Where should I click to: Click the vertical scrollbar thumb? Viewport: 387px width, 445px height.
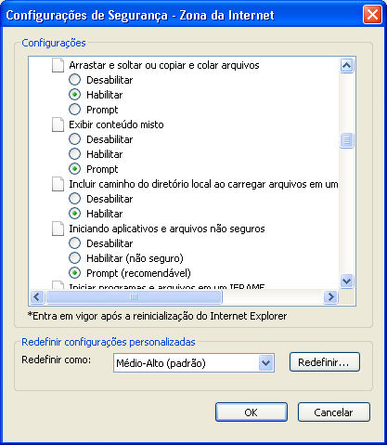click(346, 140)
